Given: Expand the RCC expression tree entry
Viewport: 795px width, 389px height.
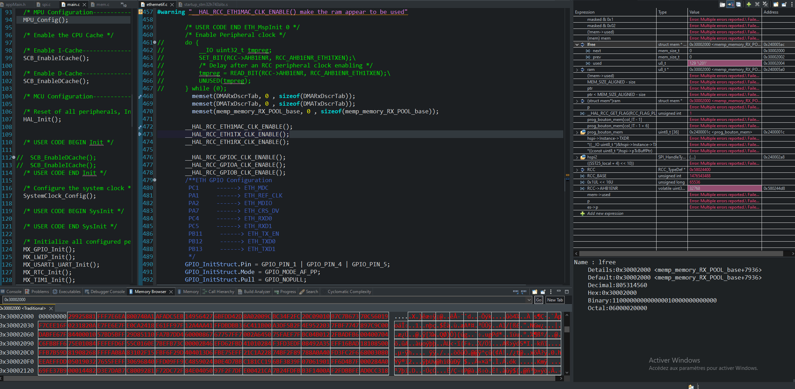Looking at the screenshot, I should point(577,170).
